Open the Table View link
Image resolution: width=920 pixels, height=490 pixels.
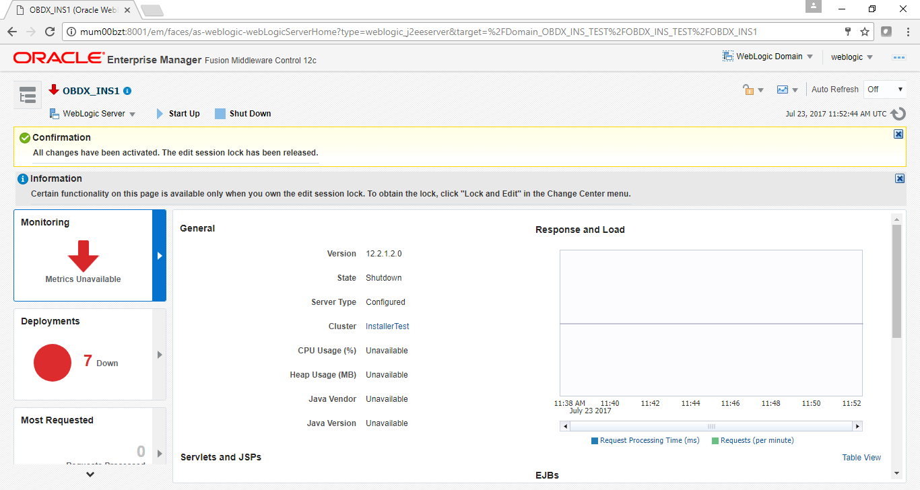(861, 458)
